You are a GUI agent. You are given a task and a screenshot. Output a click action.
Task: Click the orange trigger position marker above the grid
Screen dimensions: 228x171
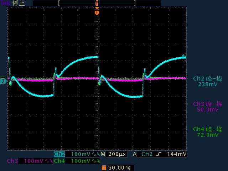[x=97, y=12]
